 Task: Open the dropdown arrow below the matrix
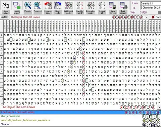point(159,107)
